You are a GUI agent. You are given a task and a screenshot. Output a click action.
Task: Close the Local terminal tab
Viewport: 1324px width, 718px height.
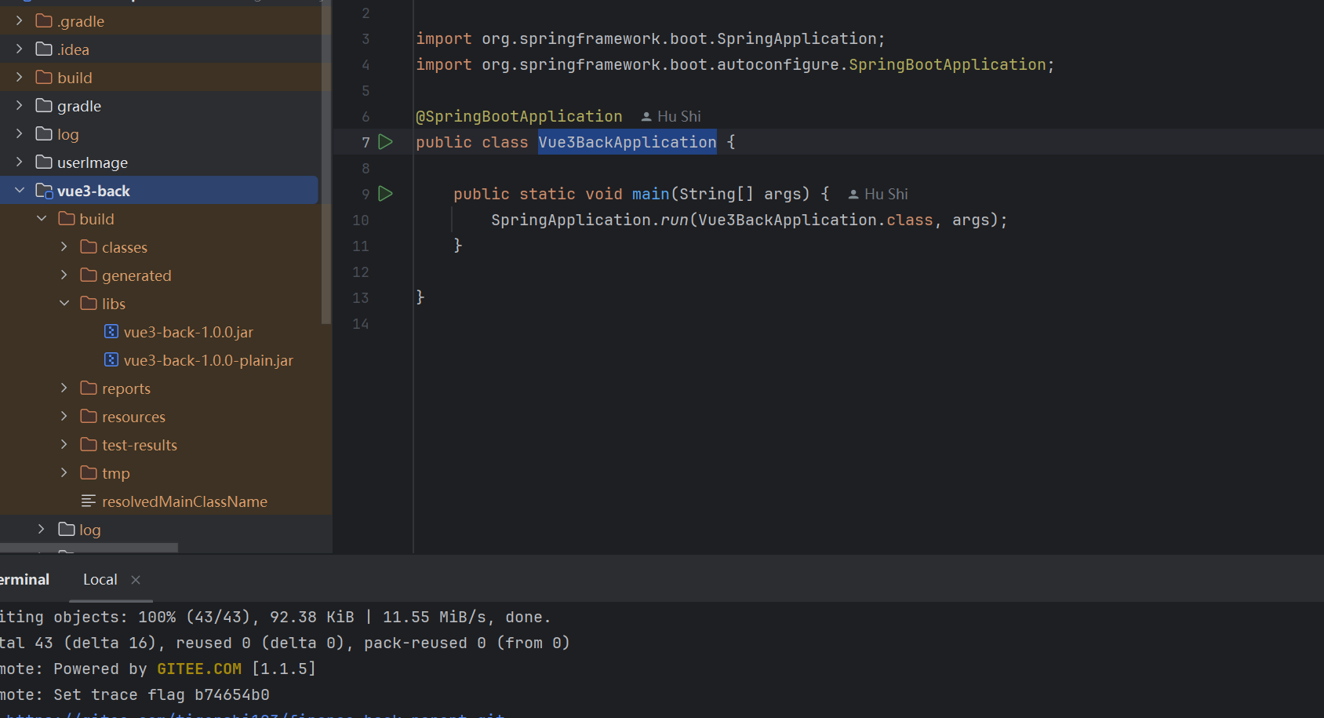pos(136,580)
